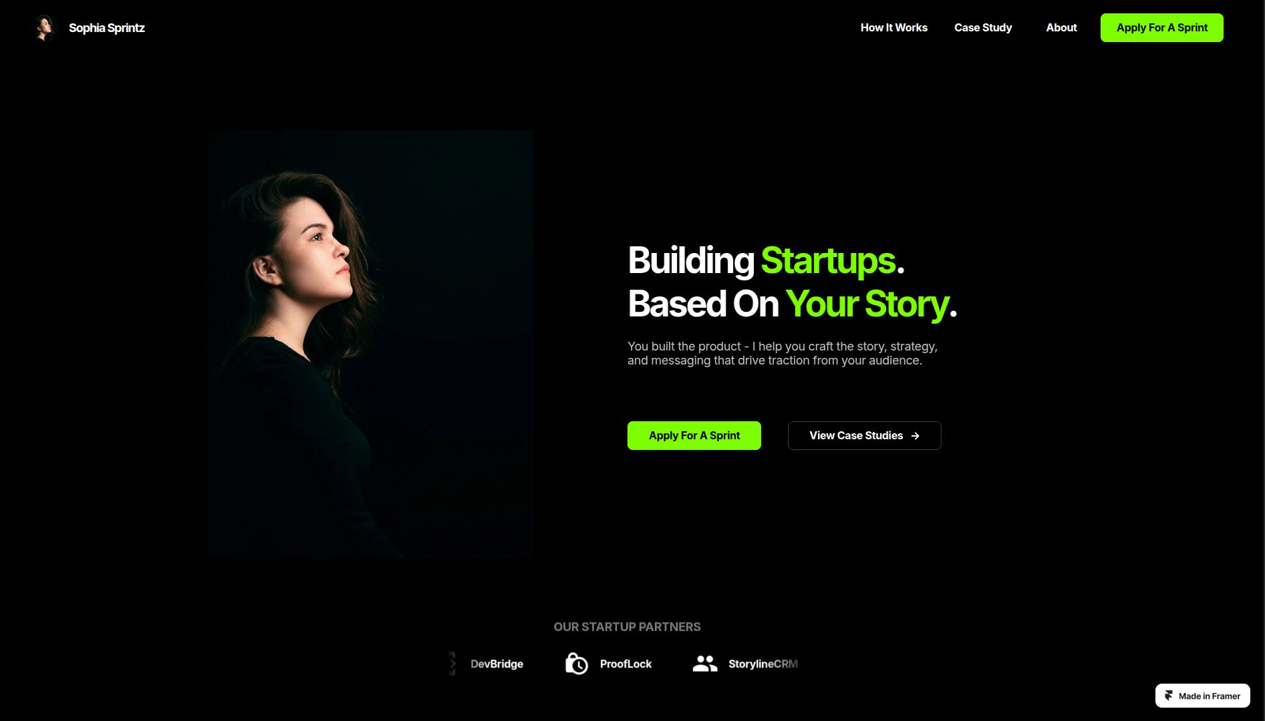
Task: Click the hero Apply For A Sprint button
Action: click(694, 435)
